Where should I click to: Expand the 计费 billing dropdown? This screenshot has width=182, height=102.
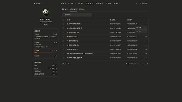tap(72, 3)
